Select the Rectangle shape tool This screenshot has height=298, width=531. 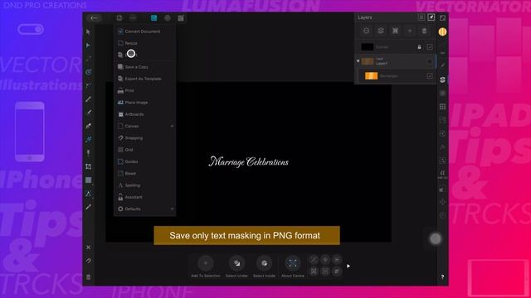click(x=89, y=180)
